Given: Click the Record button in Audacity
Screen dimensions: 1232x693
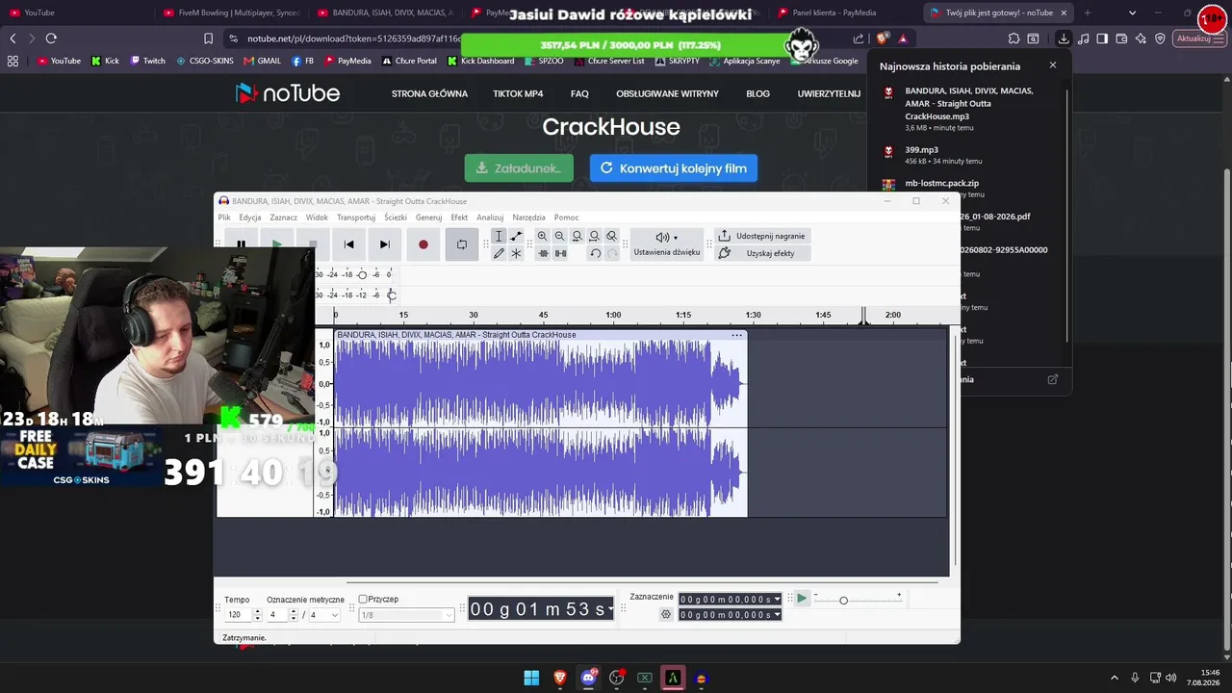Looking at the screenshot, I should (423, 244).
